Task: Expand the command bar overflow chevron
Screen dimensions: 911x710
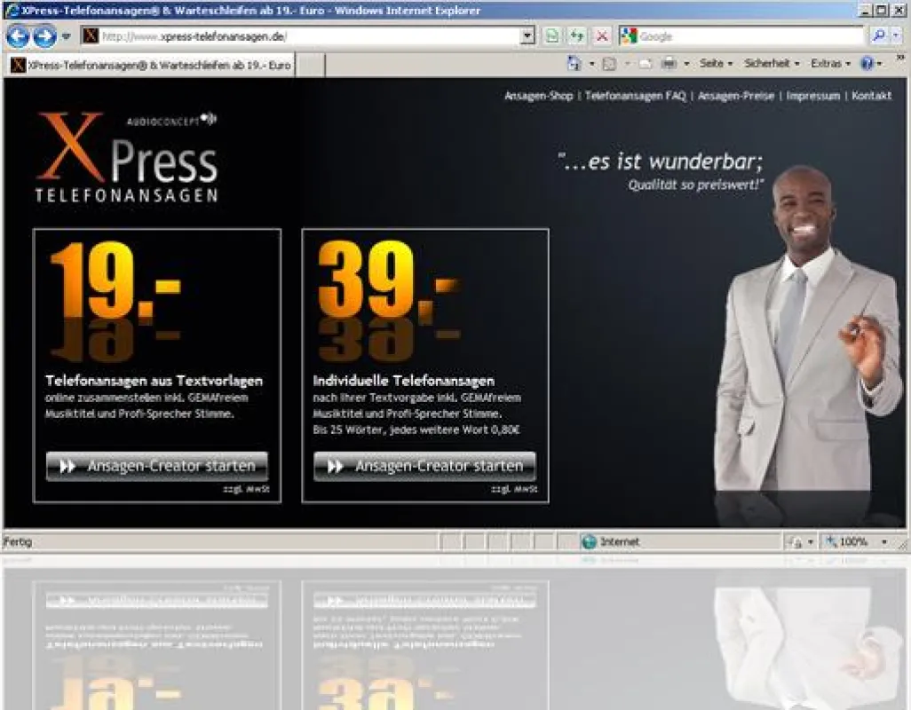Action: 900,58
